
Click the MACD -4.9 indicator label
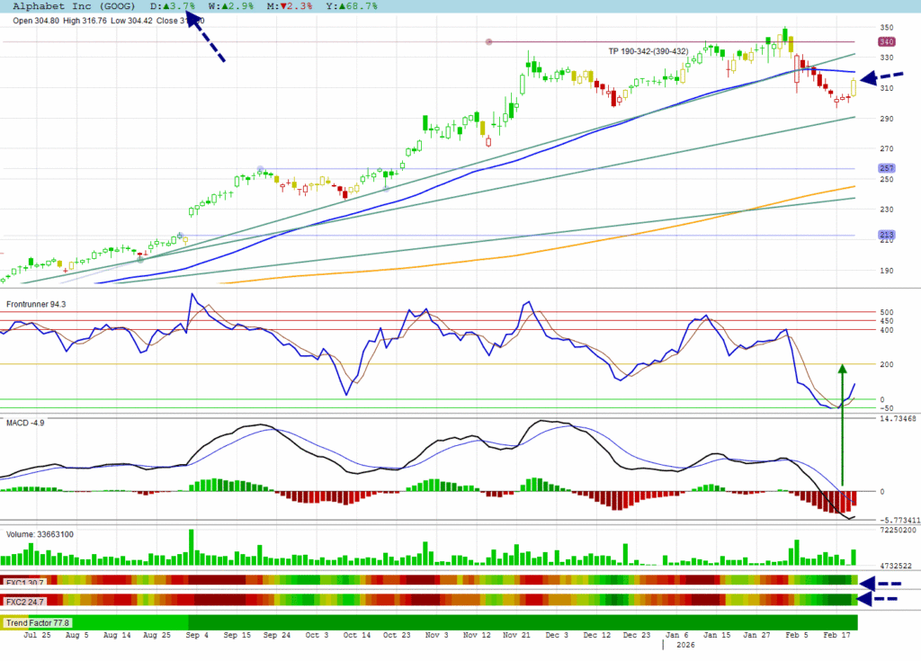26,424
